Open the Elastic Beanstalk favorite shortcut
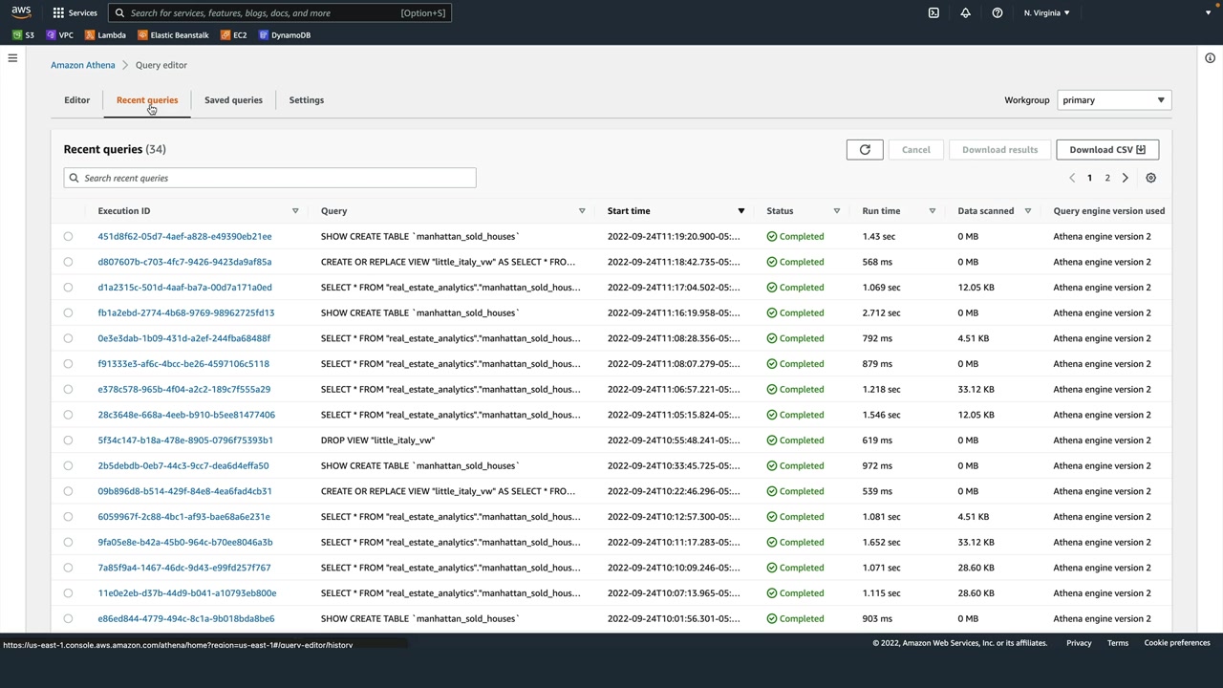1223x688 pixels. coord(173,35)
